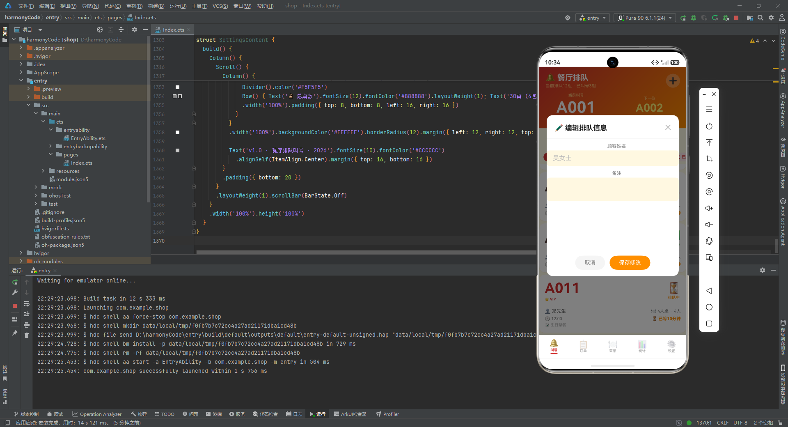Tap the emulator Recents square button
This screenshot has height=427, width=788.
pyautogui.click(x=709, y=324)
